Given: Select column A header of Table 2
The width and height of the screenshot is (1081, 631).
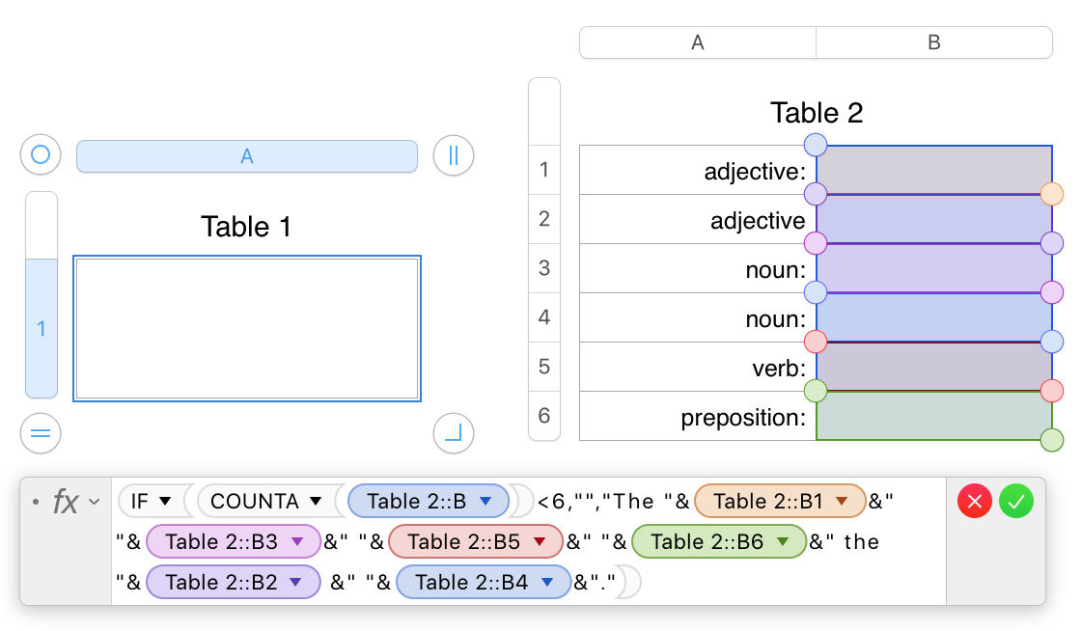Looking at the screenshot, I should point(697,42).
